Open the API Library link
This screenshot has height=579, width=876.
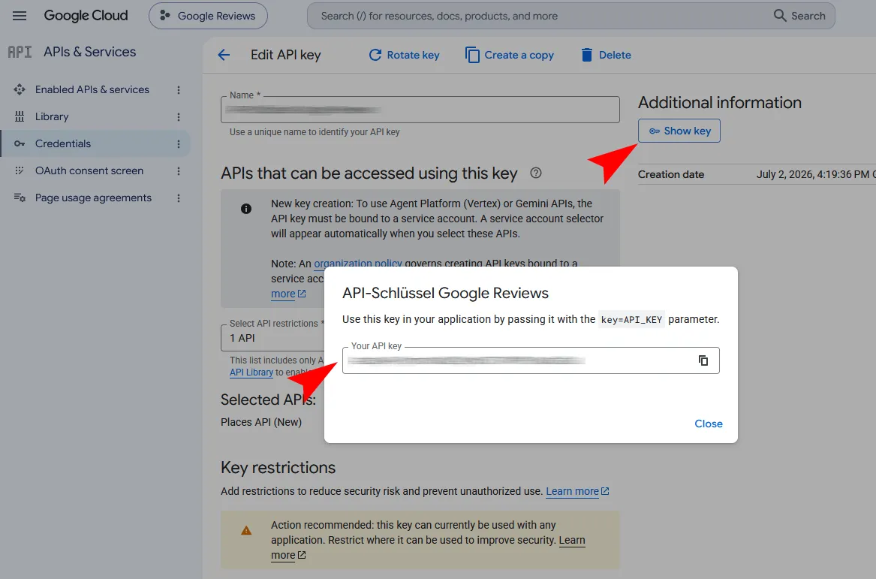tap(251, 372)
